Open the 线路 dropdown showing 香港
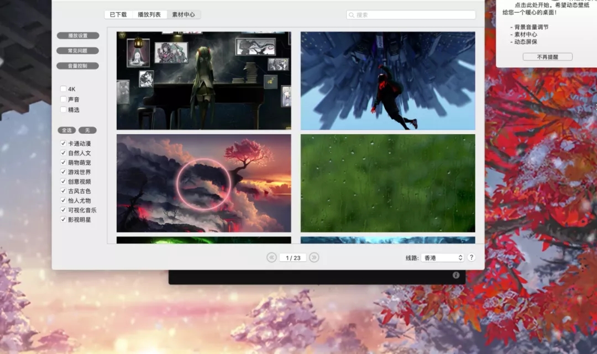 (443, 258)
